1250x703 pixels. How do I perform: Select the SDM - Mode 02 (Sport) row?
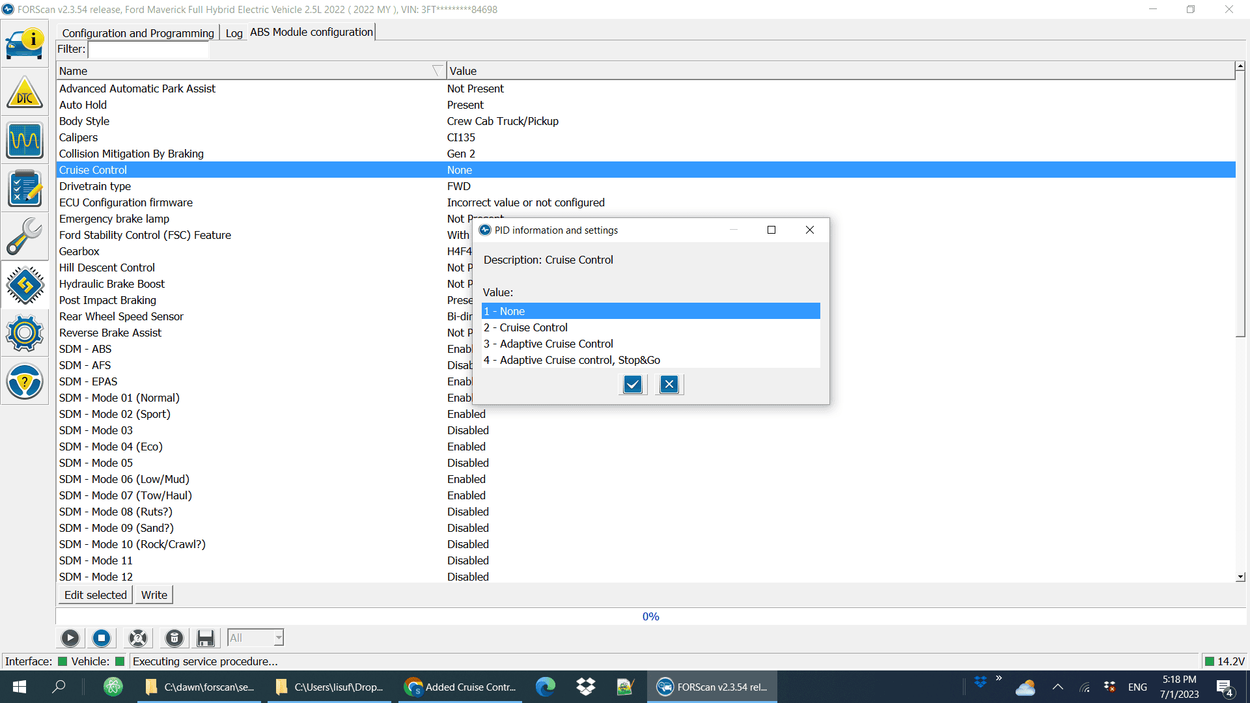(646, 414)
